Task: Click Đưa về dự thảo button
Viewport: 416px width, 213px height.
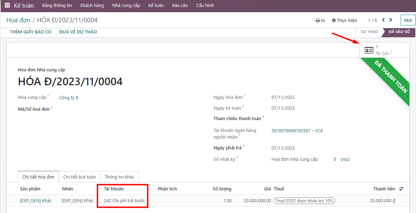Action: click(x=78, y=32)
